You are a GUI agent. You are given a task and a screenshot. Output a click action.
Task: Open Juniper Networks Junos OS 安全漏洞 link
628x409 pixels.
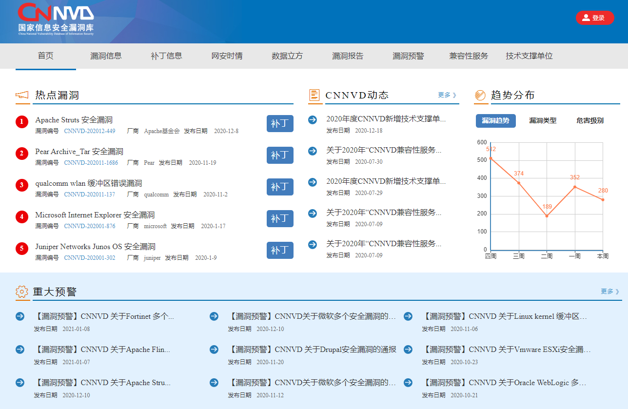(96, 247)
